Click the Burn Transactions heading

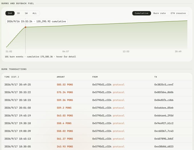pyautogui.click(x=14, y=69)
